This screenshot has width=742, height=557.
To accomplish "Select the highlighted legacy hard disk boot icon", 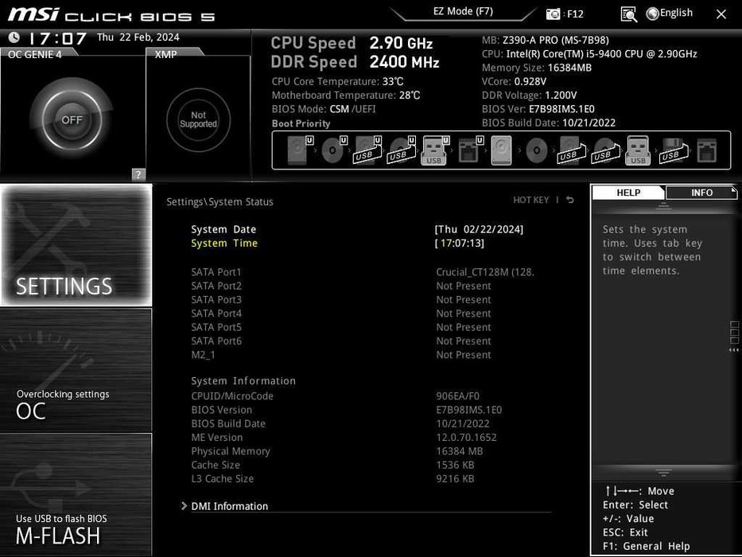I will pyautogui.click(x=502, y=150).
